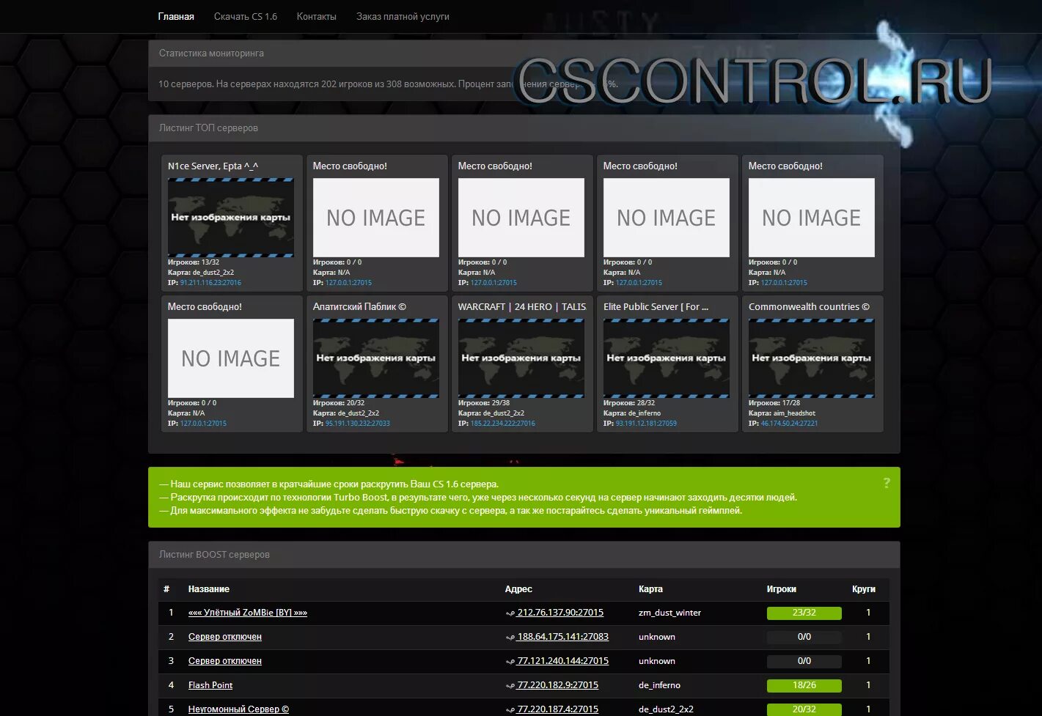
Task: Click Игроков: 13/32 in N1ce Server card
Action: click(x=194, y=262)
